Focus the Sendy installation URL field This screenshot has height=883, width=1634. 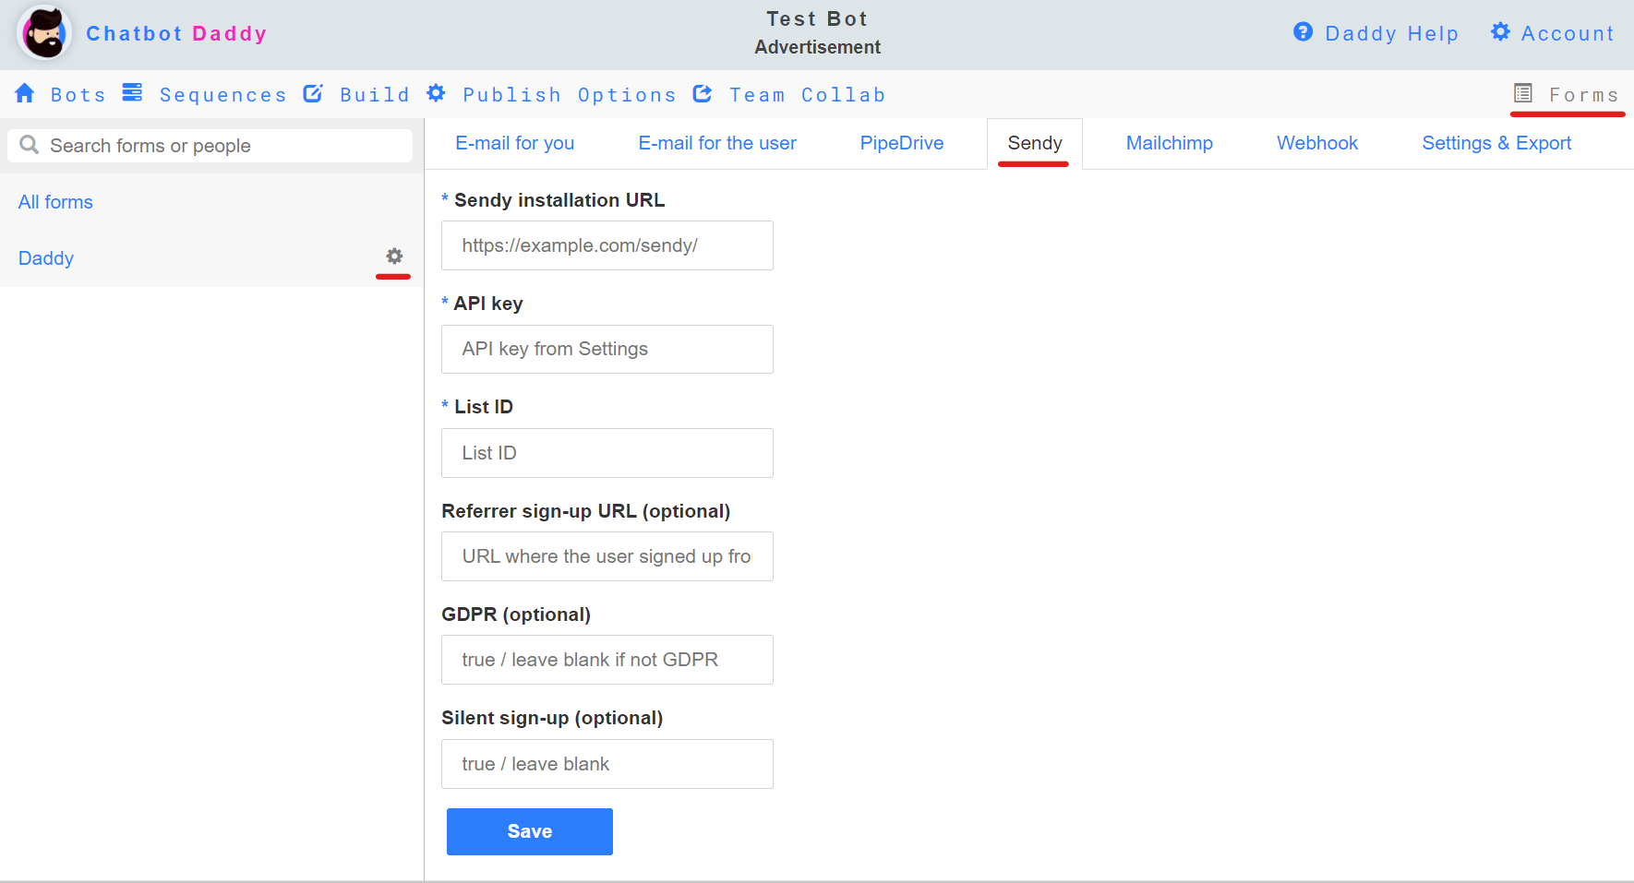coord(607,245)
